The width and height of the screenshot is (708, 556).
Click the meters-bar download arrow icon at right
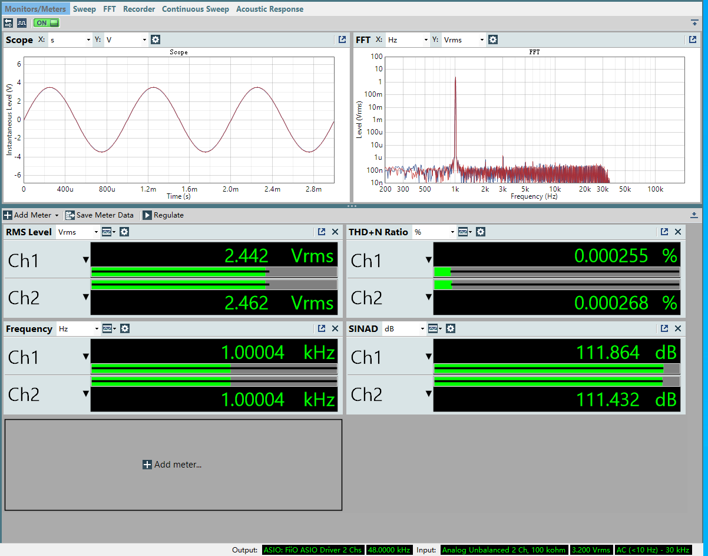(694, 215)
